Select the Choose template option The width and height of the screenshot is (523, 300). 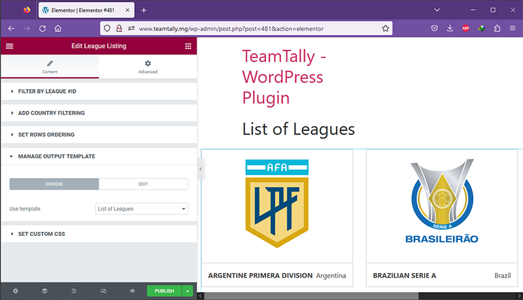click(54, 184)
